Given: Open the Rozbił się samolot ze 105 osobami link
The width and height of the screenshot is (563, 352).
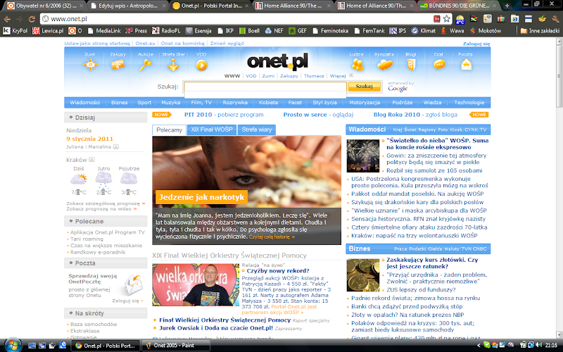Looking at the screenshot, I should point(434,170).
